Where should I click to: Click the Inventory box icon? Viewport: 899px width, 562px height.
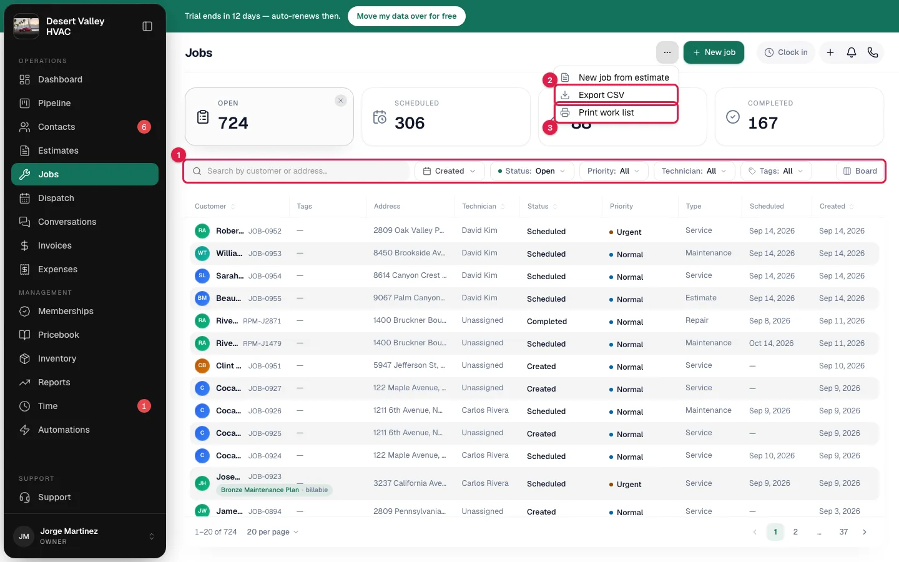coord(25,358)
